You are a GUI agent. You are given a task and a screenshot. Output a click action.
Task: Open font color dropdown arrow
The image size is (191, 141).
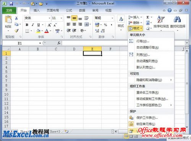click(x=50, y=31)
